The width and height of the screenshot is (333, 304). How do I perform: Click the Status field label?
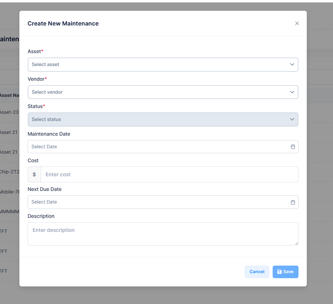tap(36, 106)
